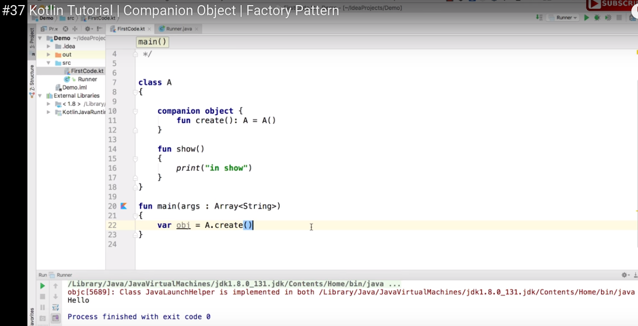The width and height of the screenshot is (638, 326).
Task: Click the Run panel gear settings icon
Action: click(x=625, y=275)
